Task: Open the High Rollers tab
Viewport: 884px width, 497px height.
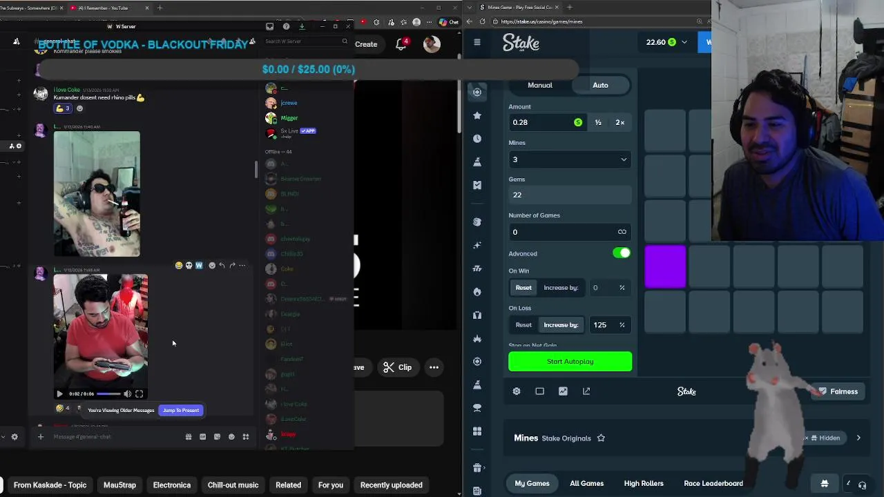Action: pyautogui.click(x=644, y=483)
